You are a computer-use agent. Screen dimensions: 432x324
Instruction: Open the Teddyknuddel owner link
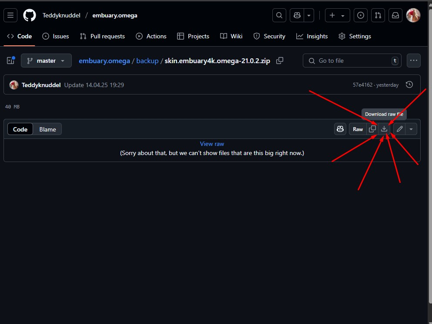[x=61, y=15]
